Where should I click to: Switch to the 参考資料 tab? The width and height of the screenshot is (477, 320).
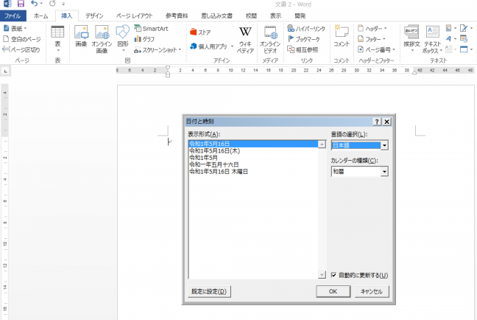tap(177, 15)
